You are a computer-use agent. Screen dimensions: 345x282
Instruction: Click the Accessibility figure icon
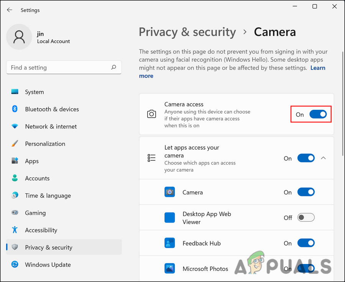(x=15, y=230)
